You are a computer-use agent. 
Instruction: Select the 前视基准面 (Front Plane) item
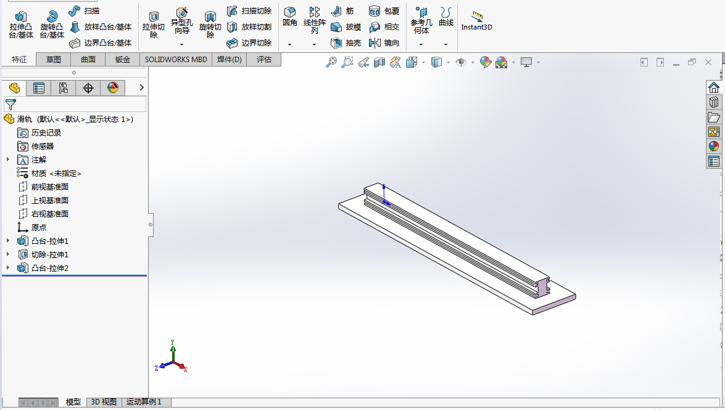(x=43, y=187)
